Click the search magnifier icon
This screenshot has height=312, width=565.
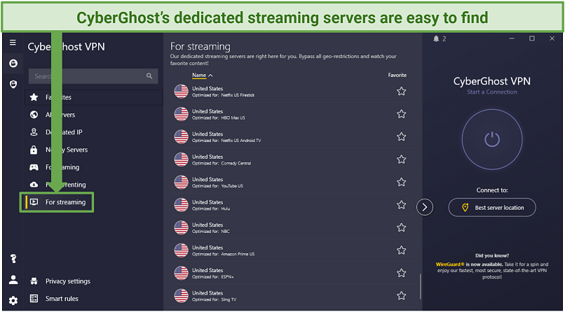pyautogui.click(x=149, y=76)
